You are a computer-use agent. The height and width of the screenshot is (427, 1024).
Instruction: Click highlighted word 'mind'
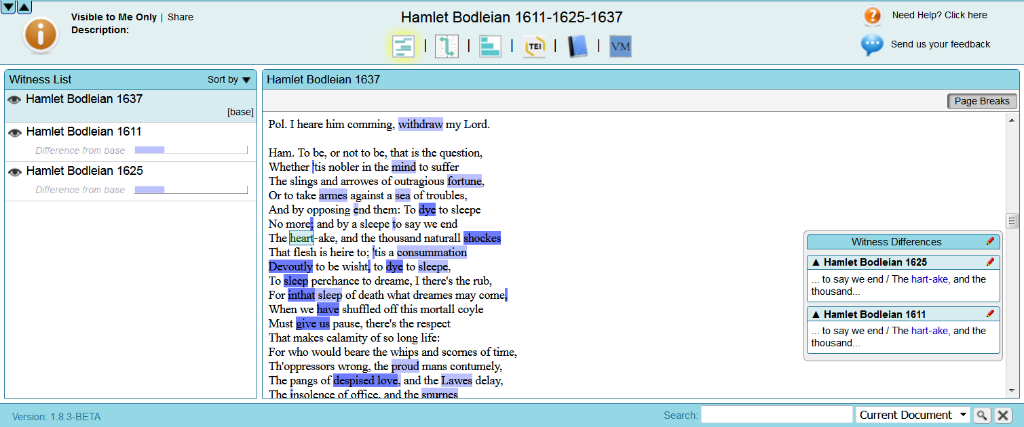coord(404,167)
